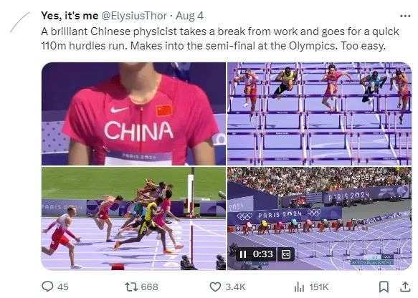Screen dimensions: 418x298
Task: Like the tweet with heart icon
Action: coord(215,287)
